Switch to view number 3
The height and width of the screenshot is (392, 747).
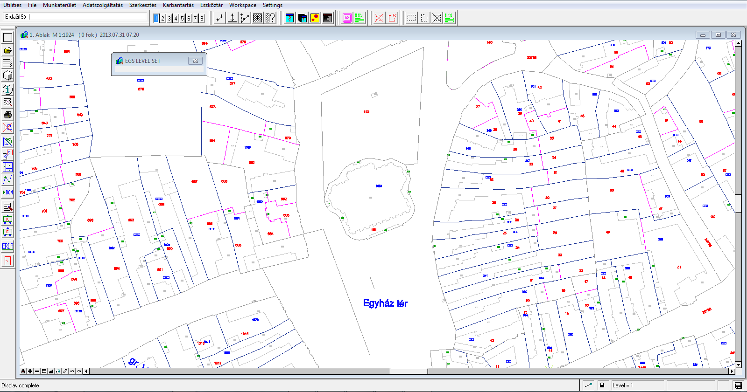[169, 18]
